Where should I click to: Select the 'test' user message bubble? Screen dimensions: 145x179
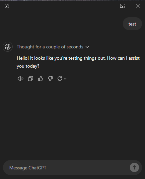click(x=132, y=24)
